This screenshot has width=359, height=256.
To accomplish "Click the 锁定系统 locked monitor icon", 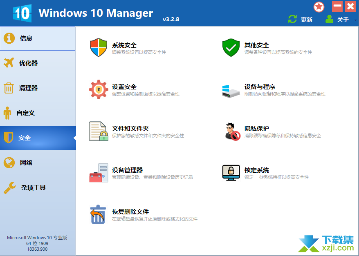I will tap(231, 173).
